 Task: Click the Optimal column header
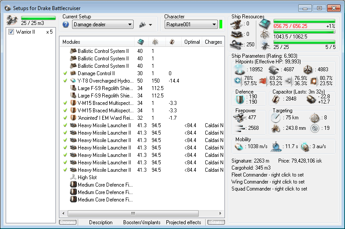[192, 42]
